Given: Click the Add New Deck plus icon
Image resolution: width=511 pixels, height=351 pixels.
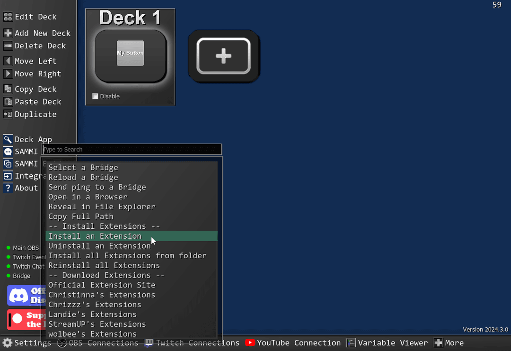Looking at the screenshot, I should 8,33.
